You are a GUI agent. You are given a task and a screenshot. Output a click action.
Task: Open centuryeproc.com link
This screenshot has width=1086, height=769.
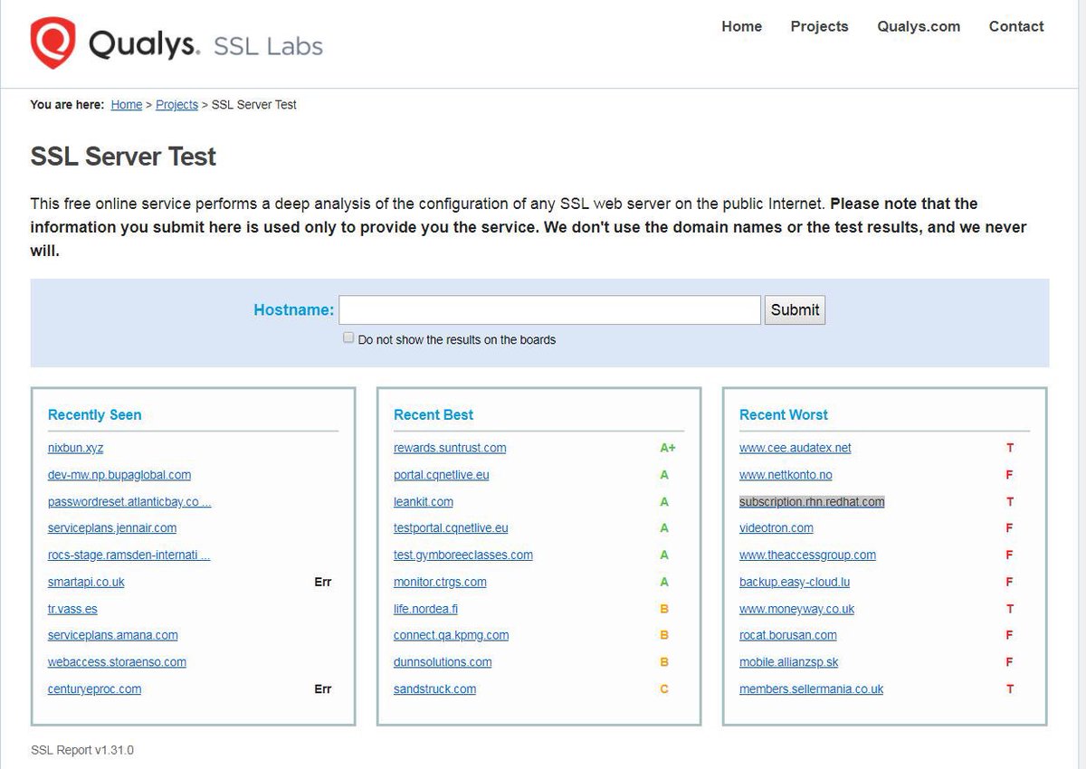[x=94, y=689]
